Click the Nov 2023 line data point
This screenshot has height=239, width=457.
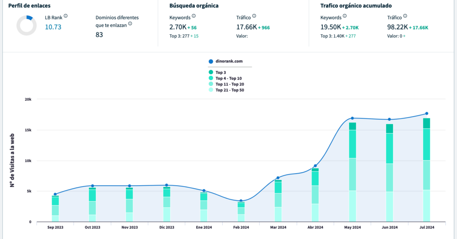click(130, 186)
